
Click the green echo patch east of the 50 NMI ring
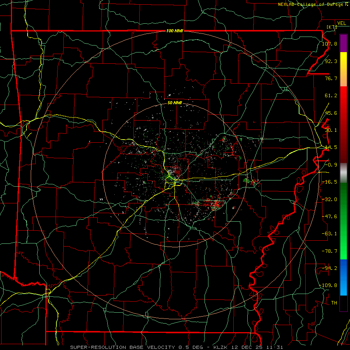[x=246, y=180]
